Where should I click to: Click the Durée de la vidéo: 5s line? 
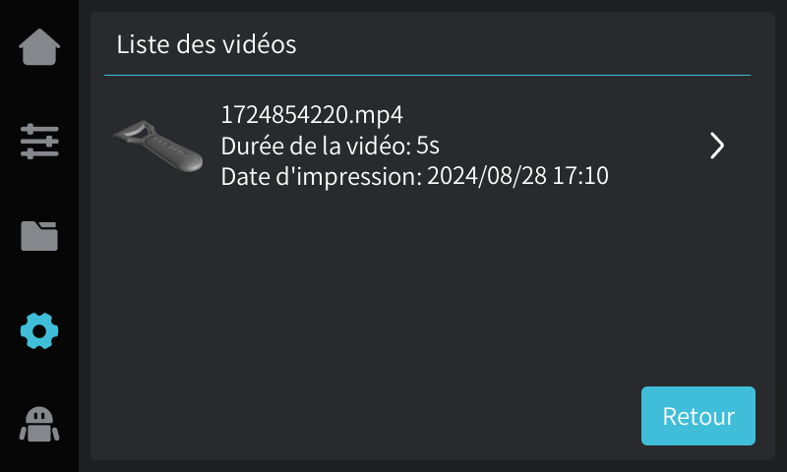[331, 146]
